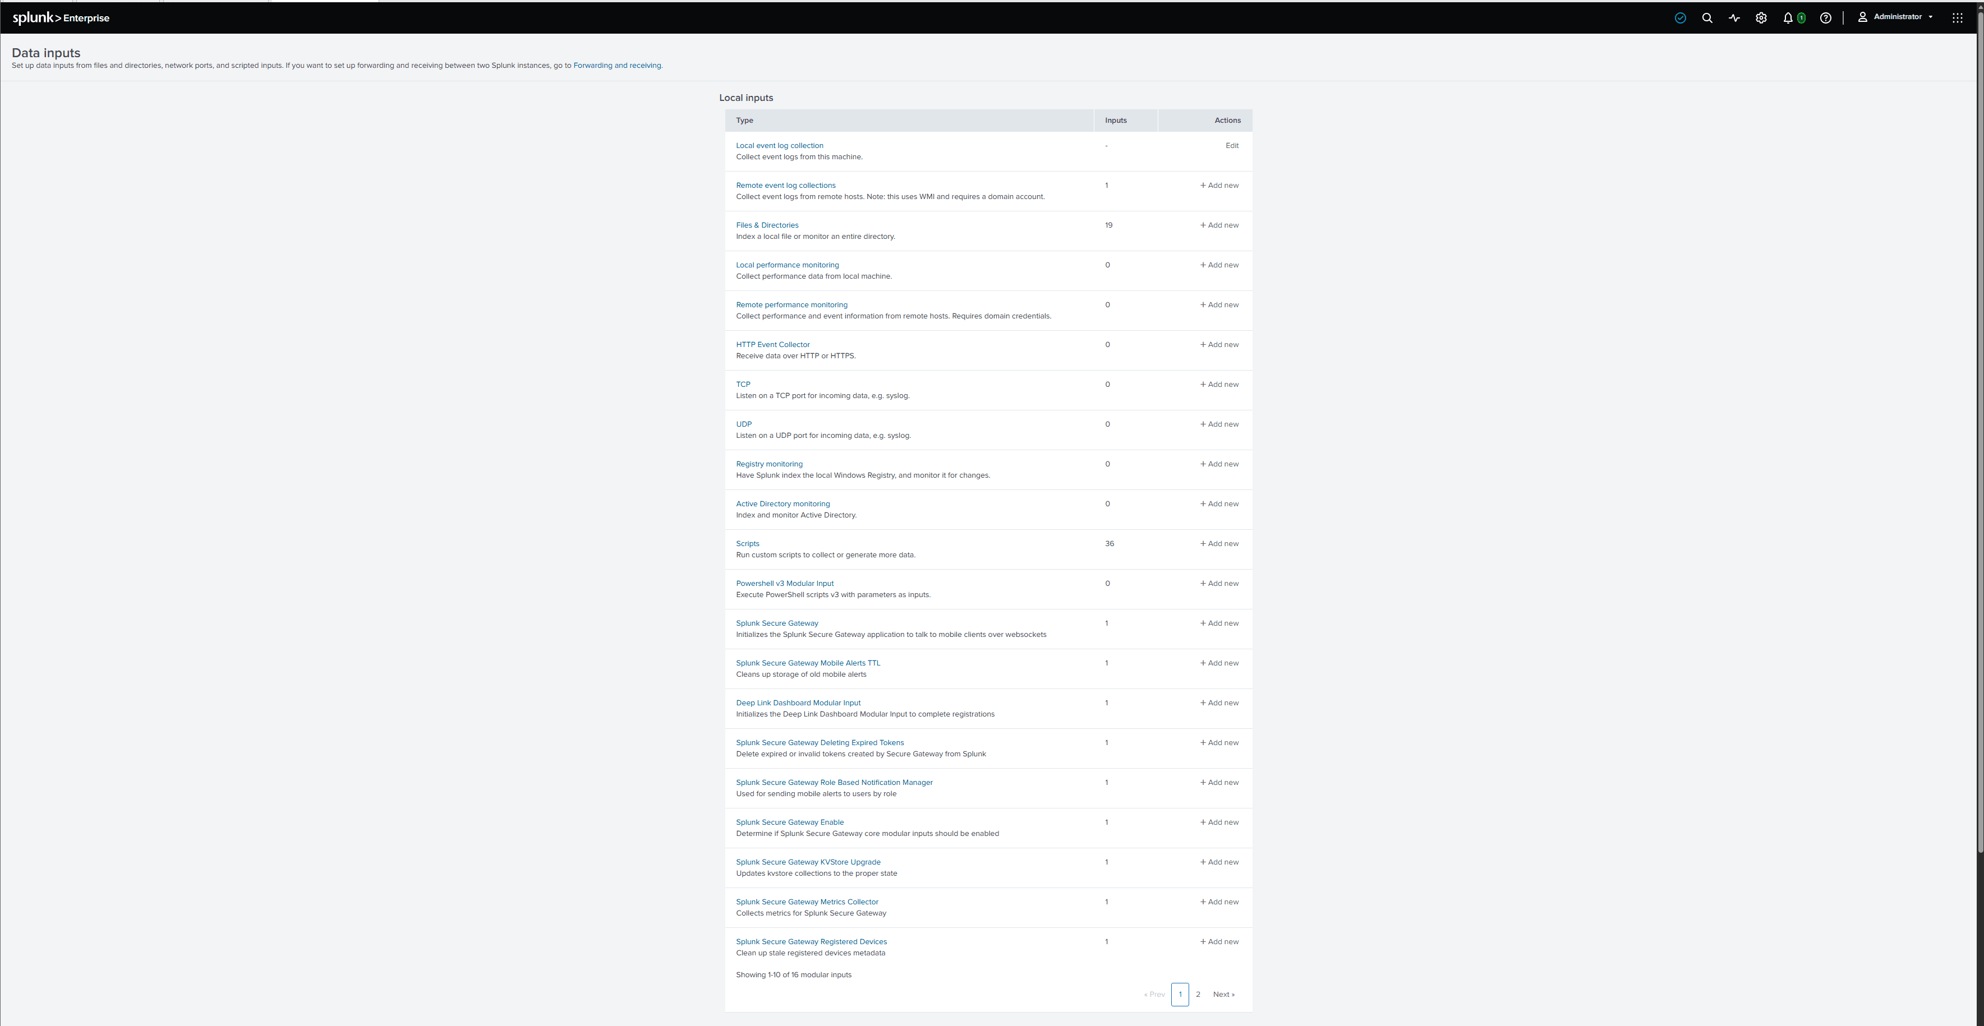Add new Mobile Alerts TTL input

coord(1219,663)
